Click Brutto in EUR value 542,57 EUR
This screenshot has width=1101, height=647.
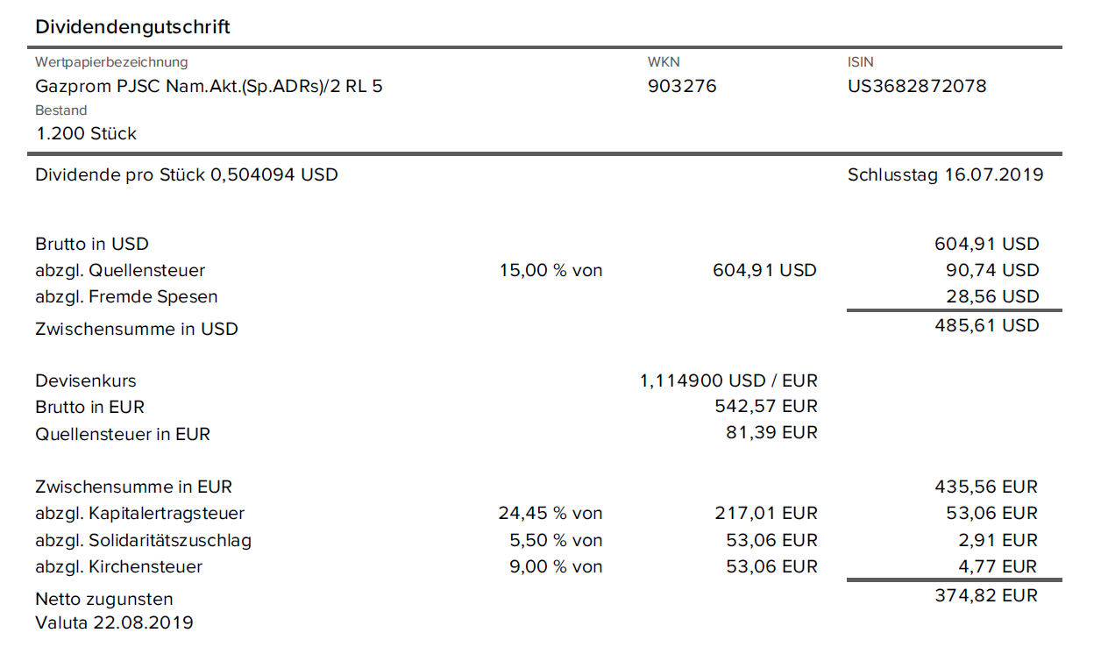(766, 407)
